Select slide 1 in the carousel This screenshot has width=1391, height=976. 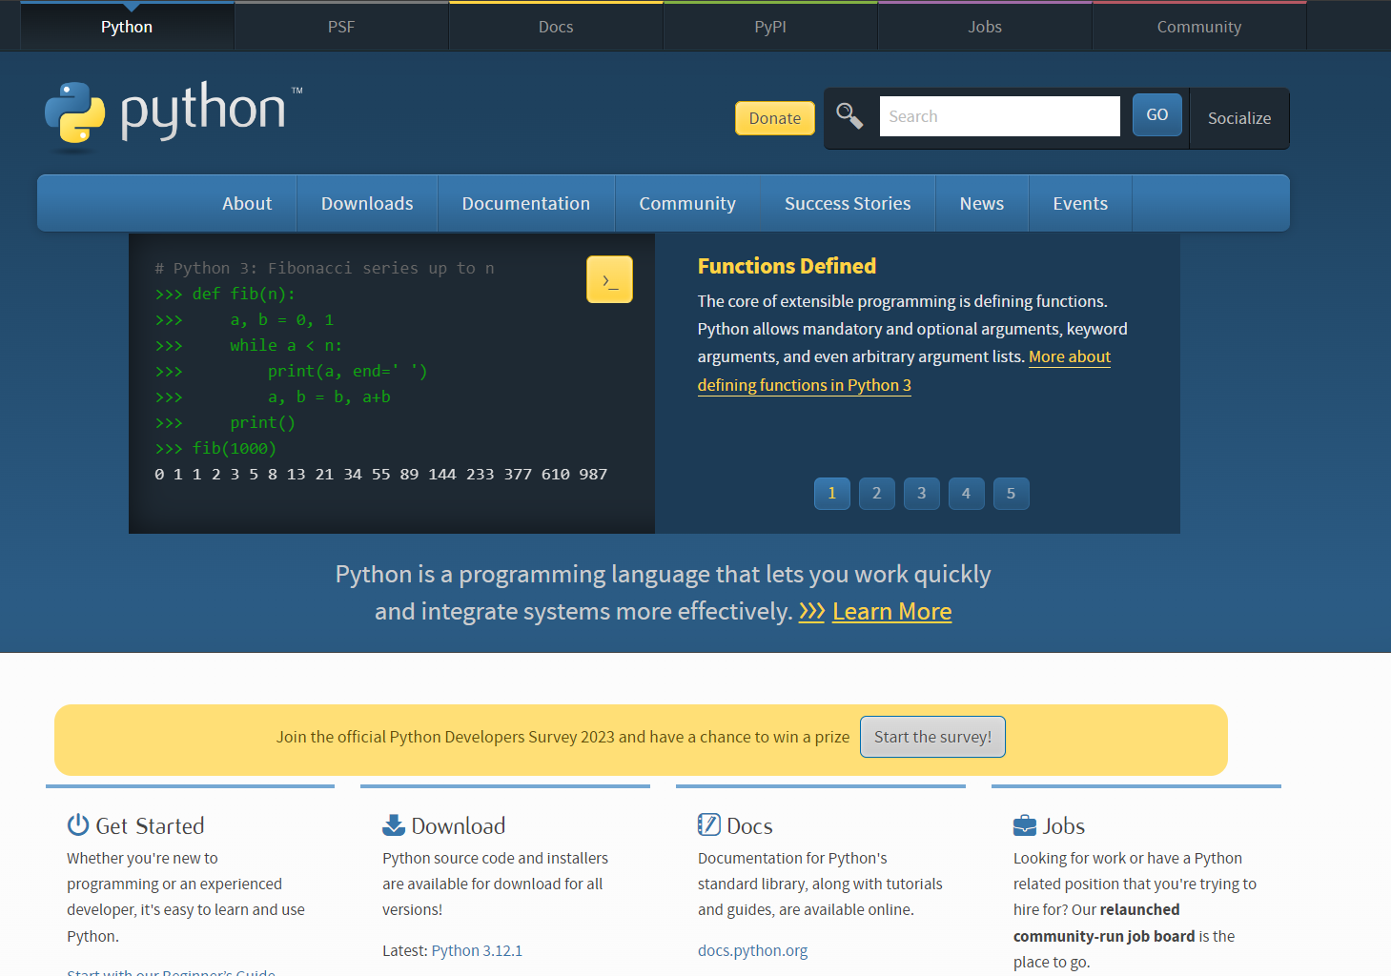(x=832, y=493)
